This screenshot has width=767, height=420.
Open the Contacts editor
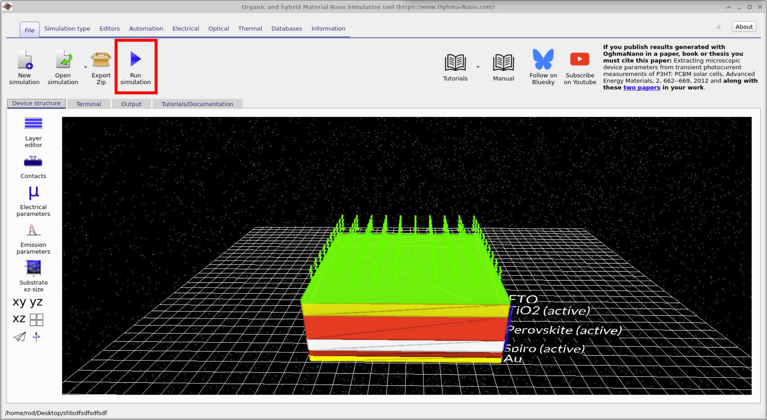pos(33,161)
